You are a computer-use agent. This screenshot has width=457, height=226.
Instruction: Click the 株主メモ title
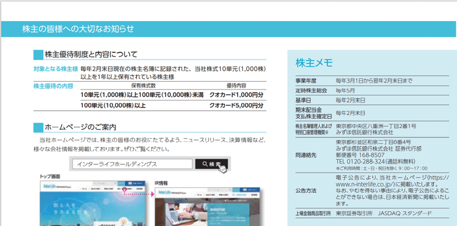pos(314,63)
